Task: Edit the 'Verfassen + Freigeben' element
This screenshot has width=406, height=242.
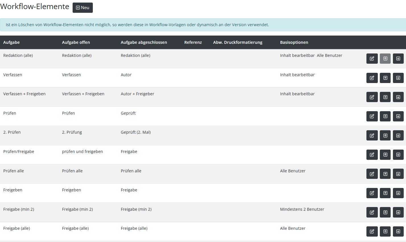Action: (372, 97)
